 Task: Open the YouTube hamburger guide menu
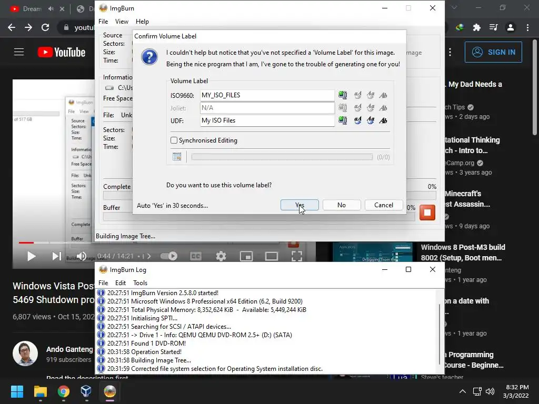(x=19, y=52)
